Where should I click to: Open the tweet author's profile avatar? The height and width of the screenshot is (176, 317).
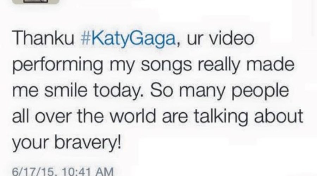(36, 2)
